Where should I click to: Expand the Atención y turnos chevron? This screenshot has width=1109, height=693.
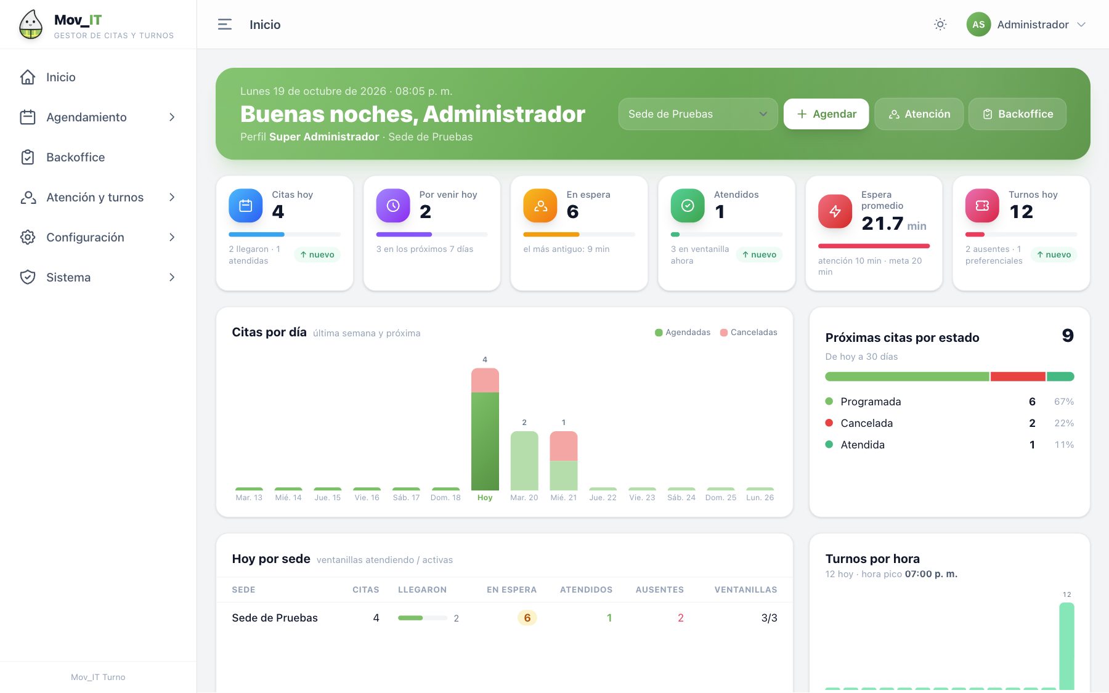pos(172,197)
